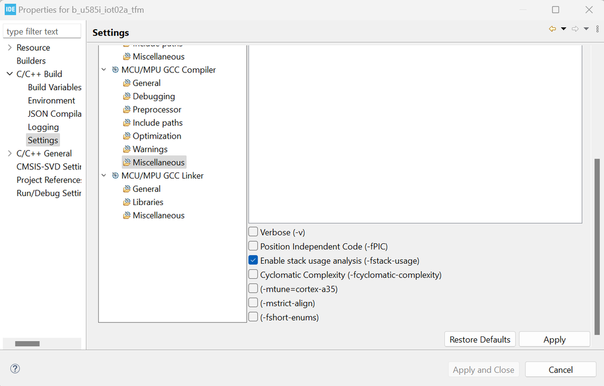Enable the Verbose (-v) checkbox
Viewport: 604px width, 386px height.
point(253,232)
